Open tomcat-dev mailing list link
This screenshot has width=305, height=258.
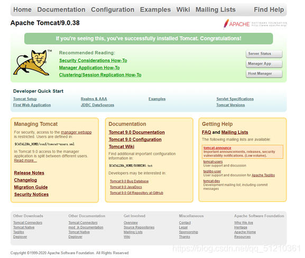click(x=211, y=181)
